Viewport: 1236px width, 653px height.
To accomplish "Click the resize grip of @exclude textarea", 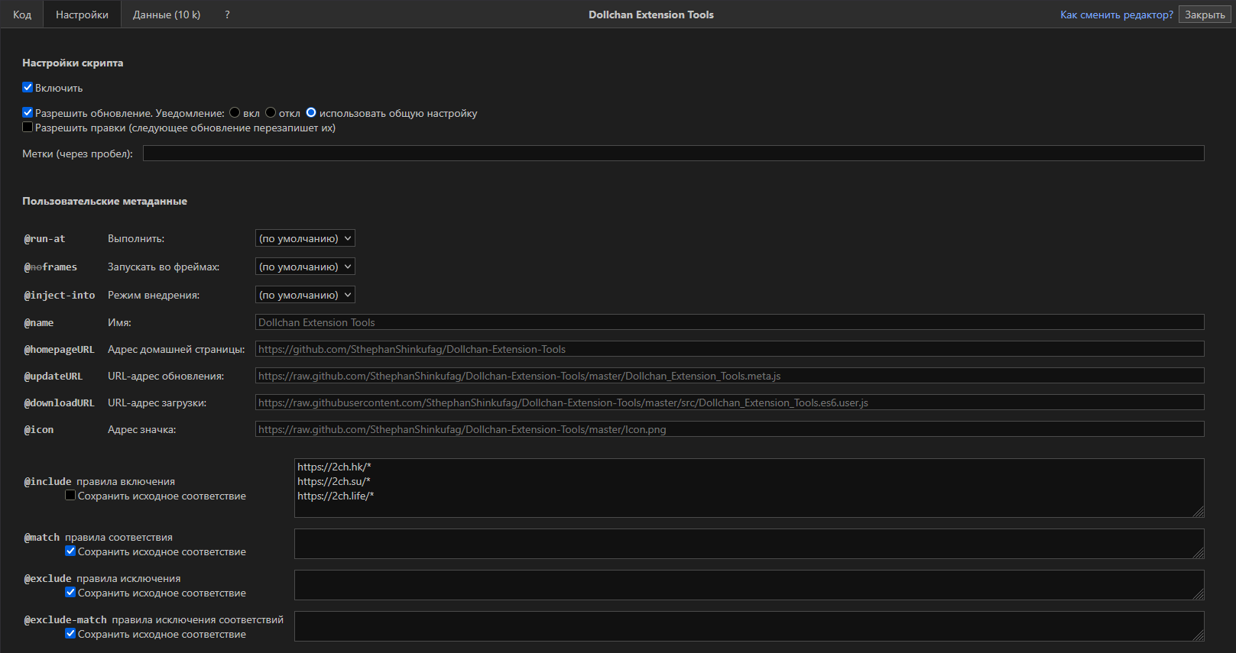I will (x=1199, y=594).
